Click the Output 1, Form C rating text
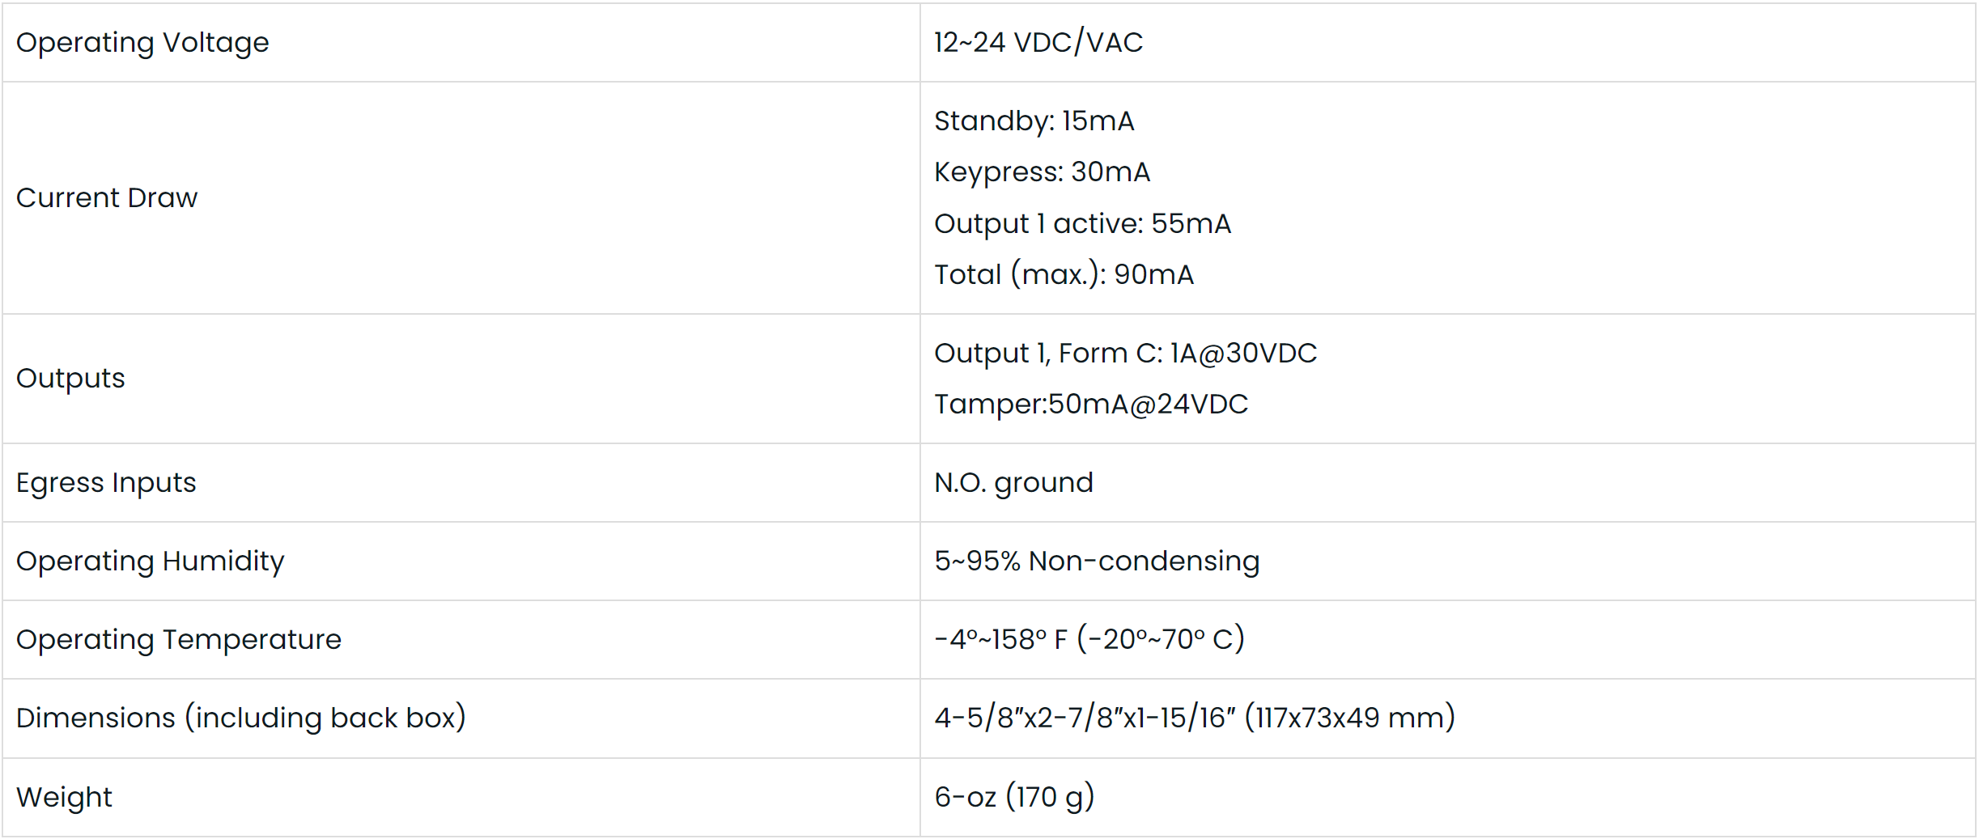 [1125, 354]
